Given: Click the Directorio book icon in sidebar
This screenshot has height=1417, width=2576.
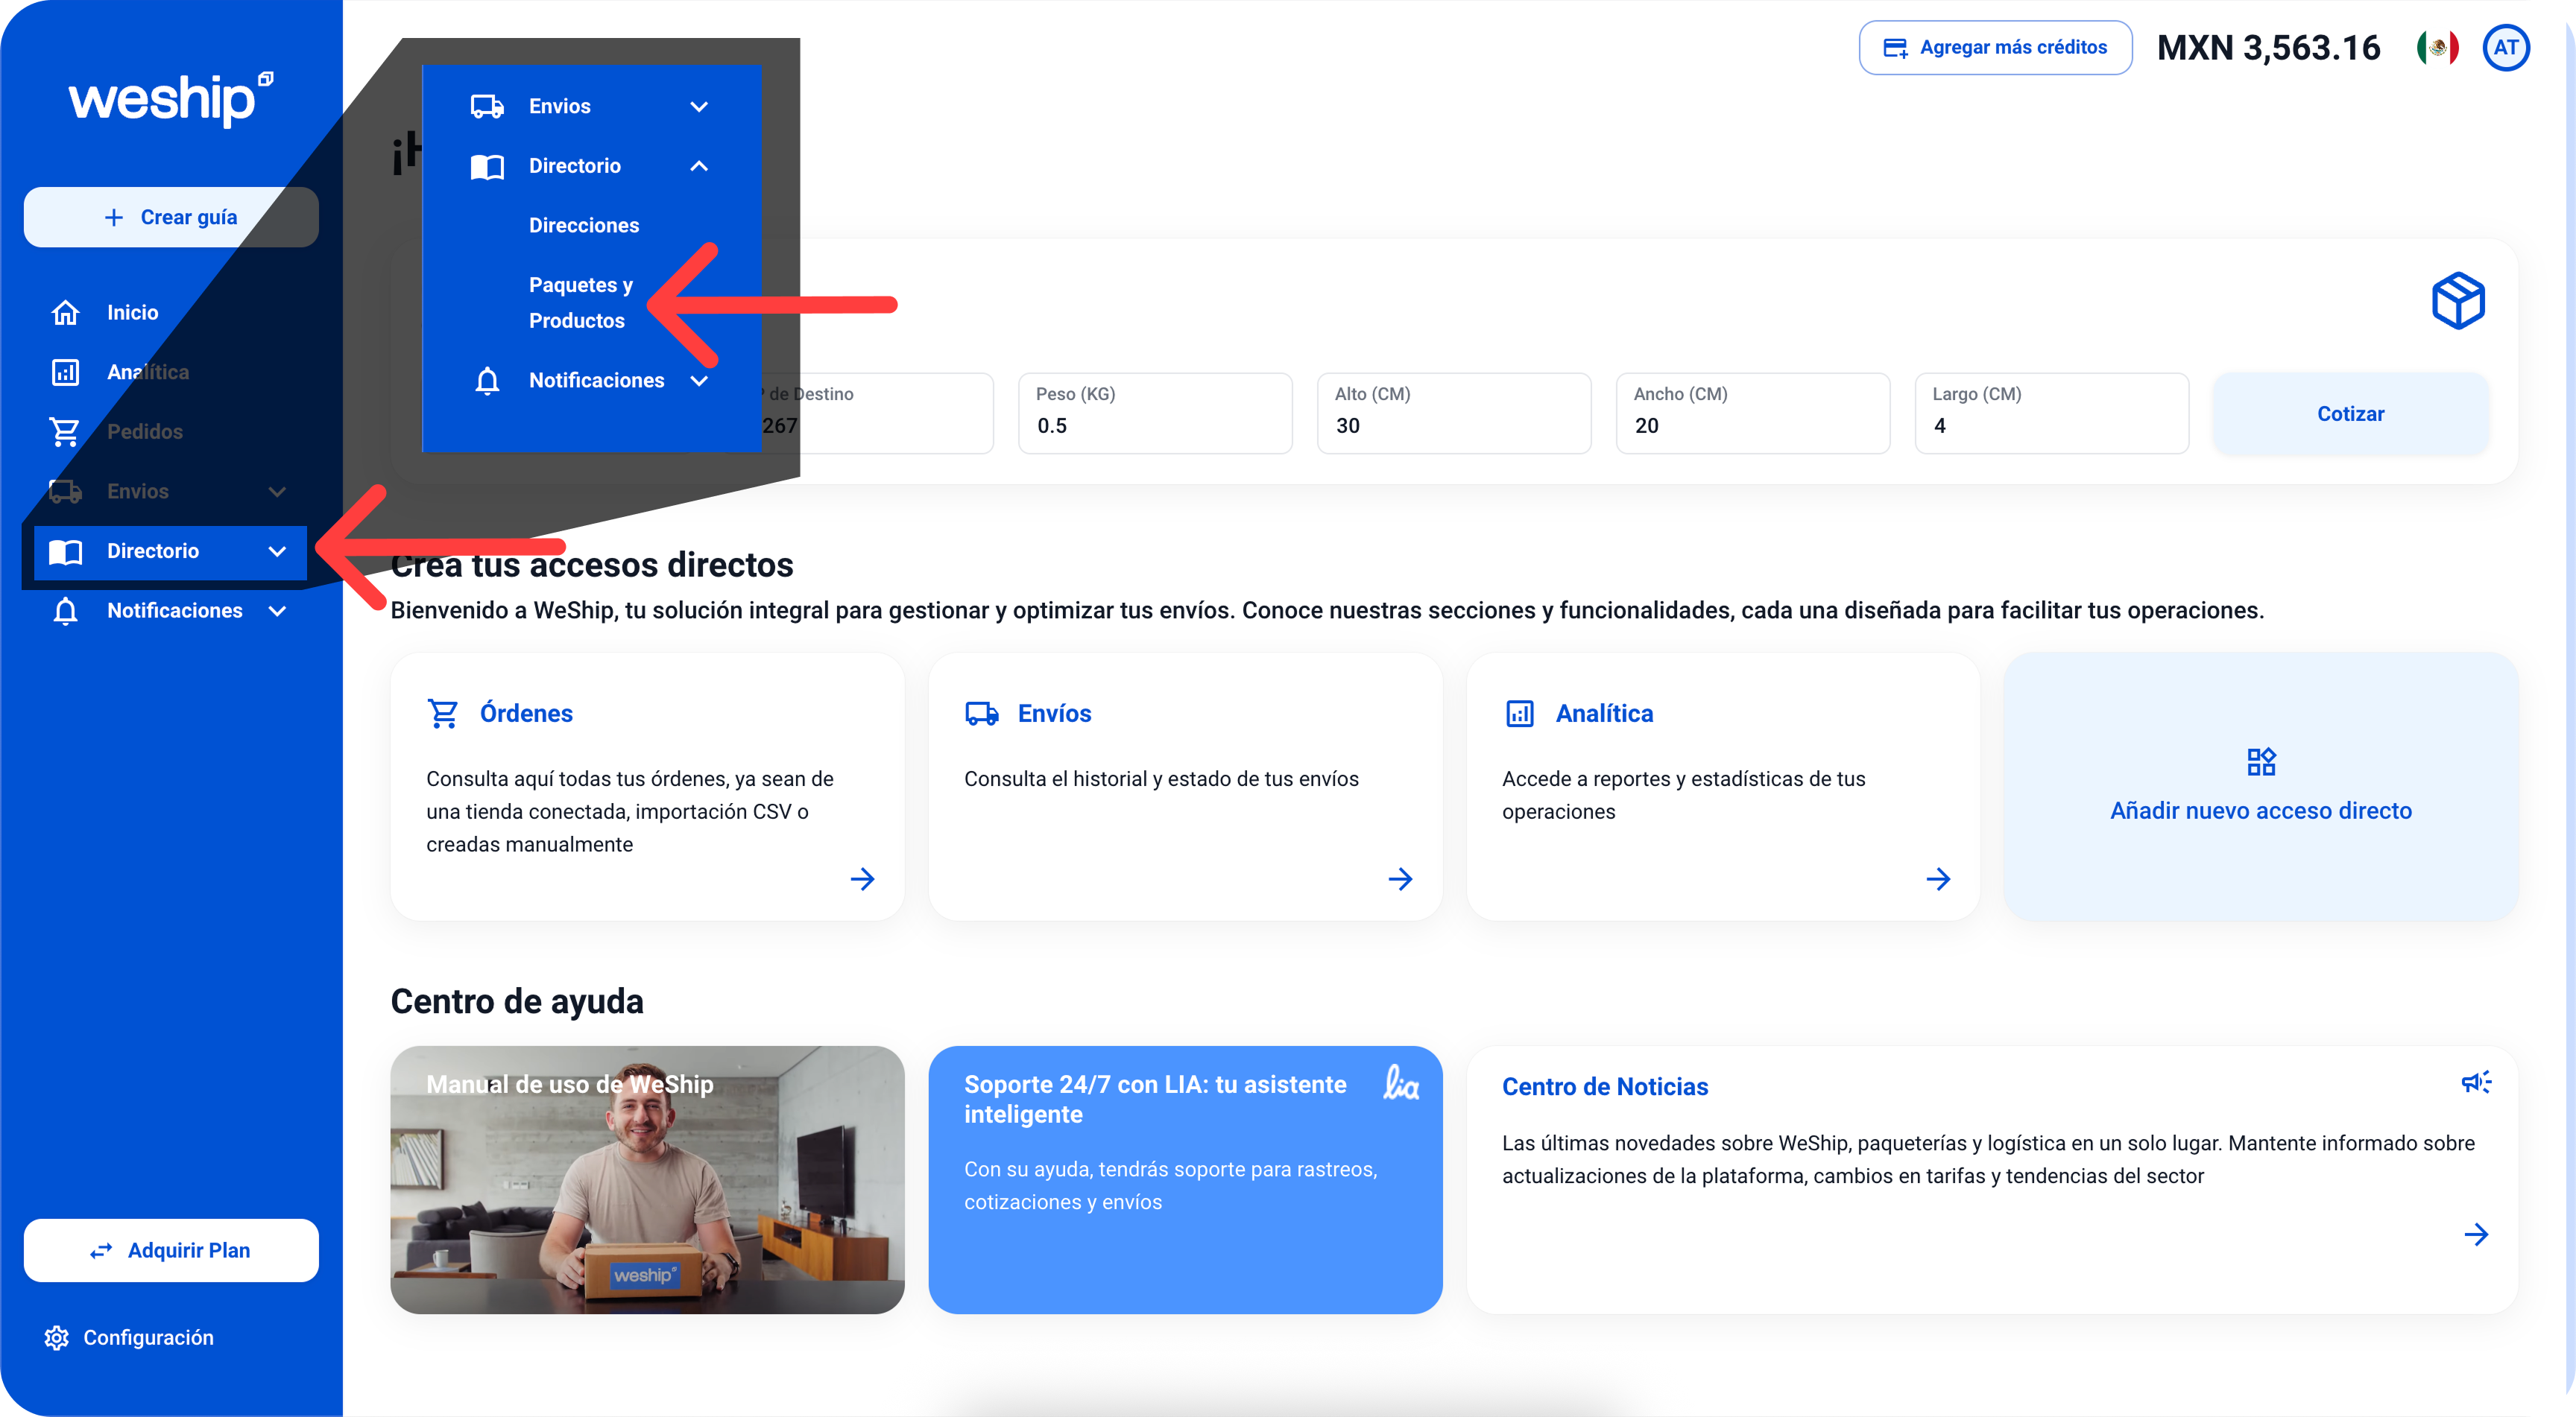Looking at the screenshot, I should point(65,551).
